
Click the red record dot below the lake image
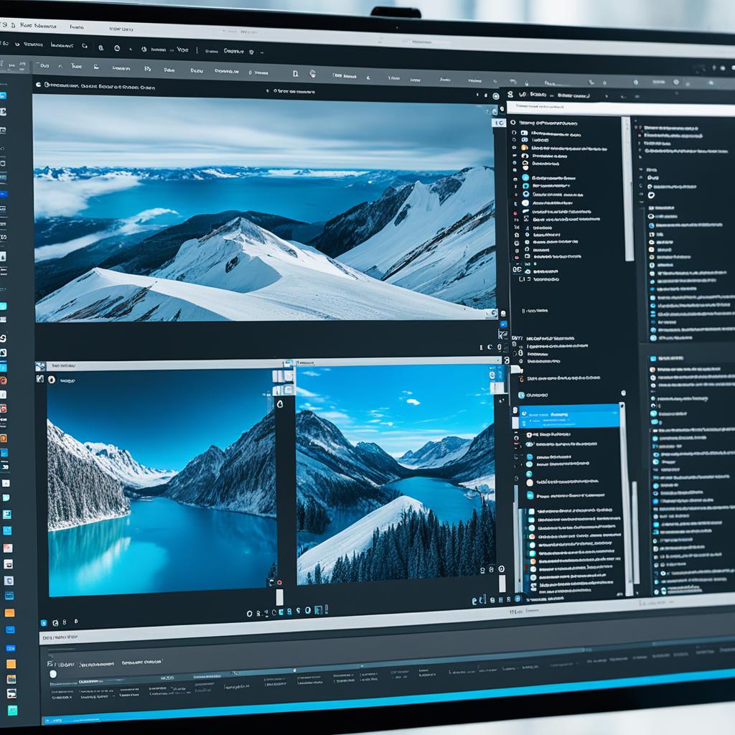coord(279,583)
